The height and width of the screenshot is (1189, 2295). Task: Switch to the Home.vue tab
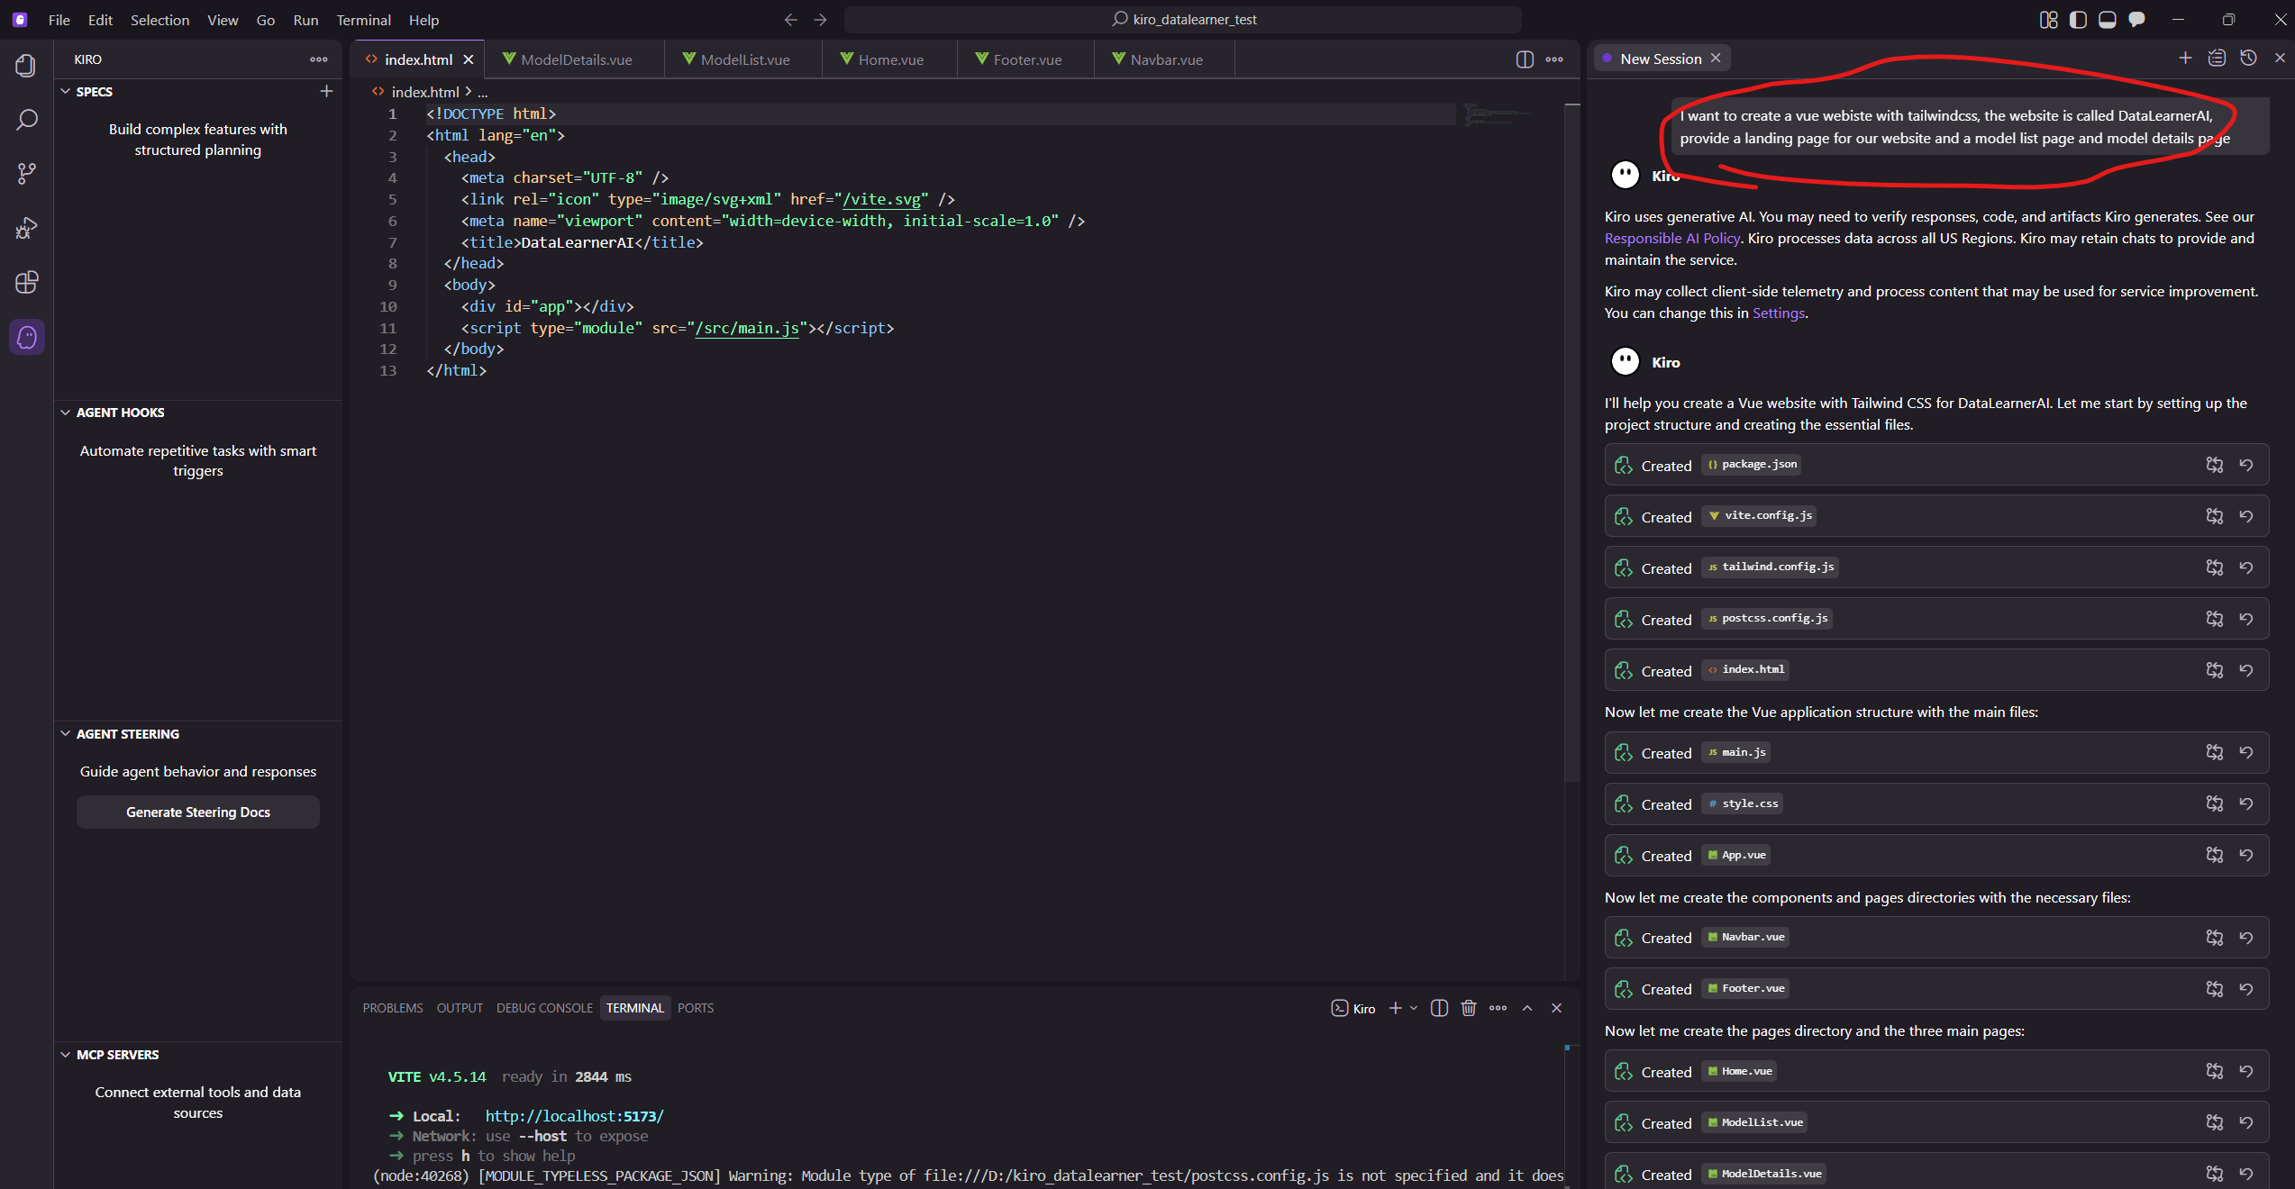coord(890,59)
